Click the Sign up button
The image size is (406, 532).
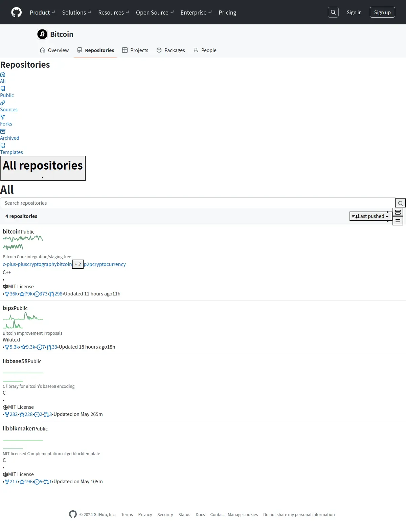[x=382, y=12]
